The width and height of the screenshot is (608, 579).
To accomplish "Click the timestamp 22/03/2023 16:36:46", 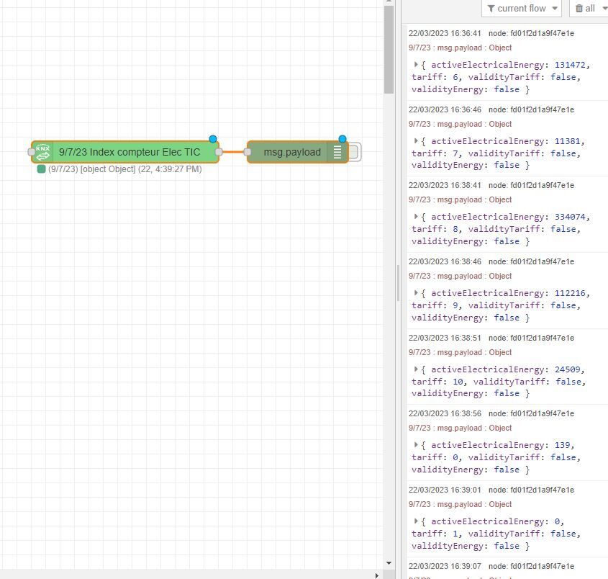I will click(445, 110).
